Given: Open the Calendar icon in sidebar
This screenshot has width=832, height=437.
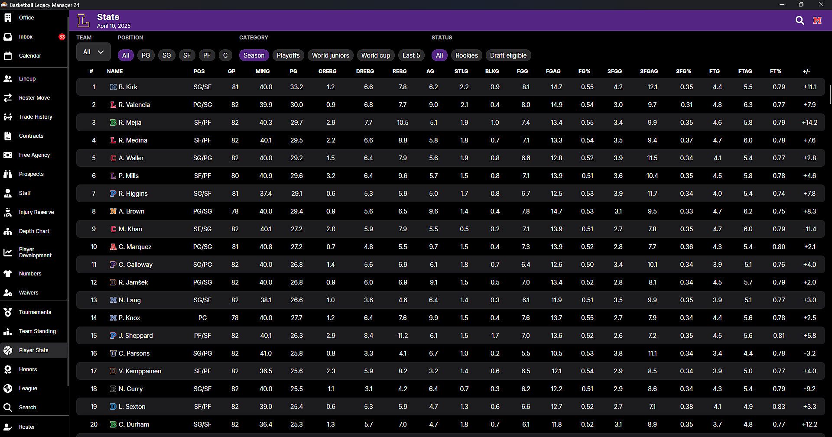Looking at the screenshot, I should pos(8,56).
